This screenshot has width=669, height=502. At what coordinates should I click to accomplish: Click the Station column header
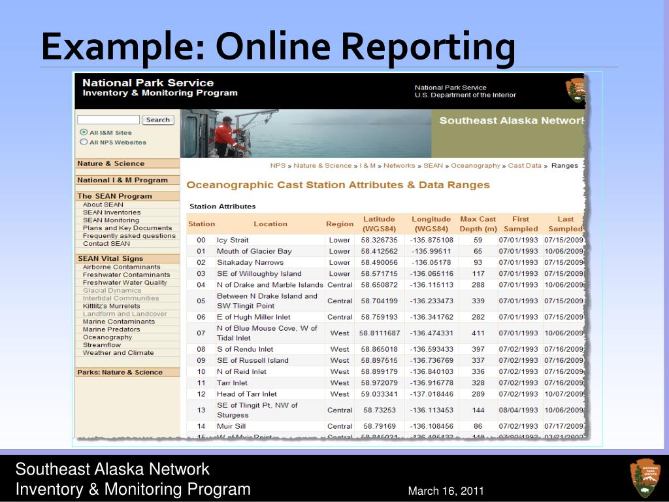[x=201, y=224]
